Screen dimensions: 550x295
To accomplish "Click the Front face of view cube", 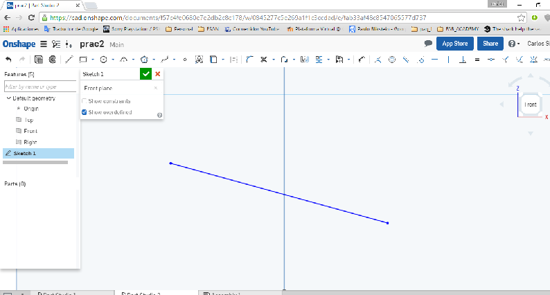I will tap(531, 105).
